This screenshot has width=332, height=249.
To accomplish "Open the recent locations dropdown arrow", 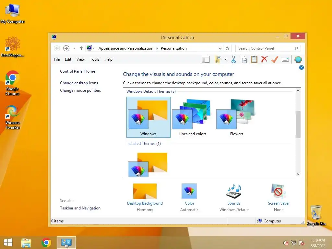I will tap(74, 48).
